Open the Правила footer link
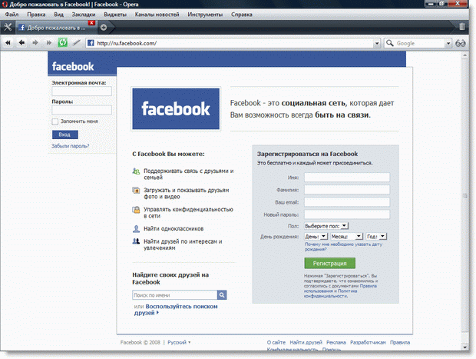This screenshot has height=359, width=476. point(400,342)
